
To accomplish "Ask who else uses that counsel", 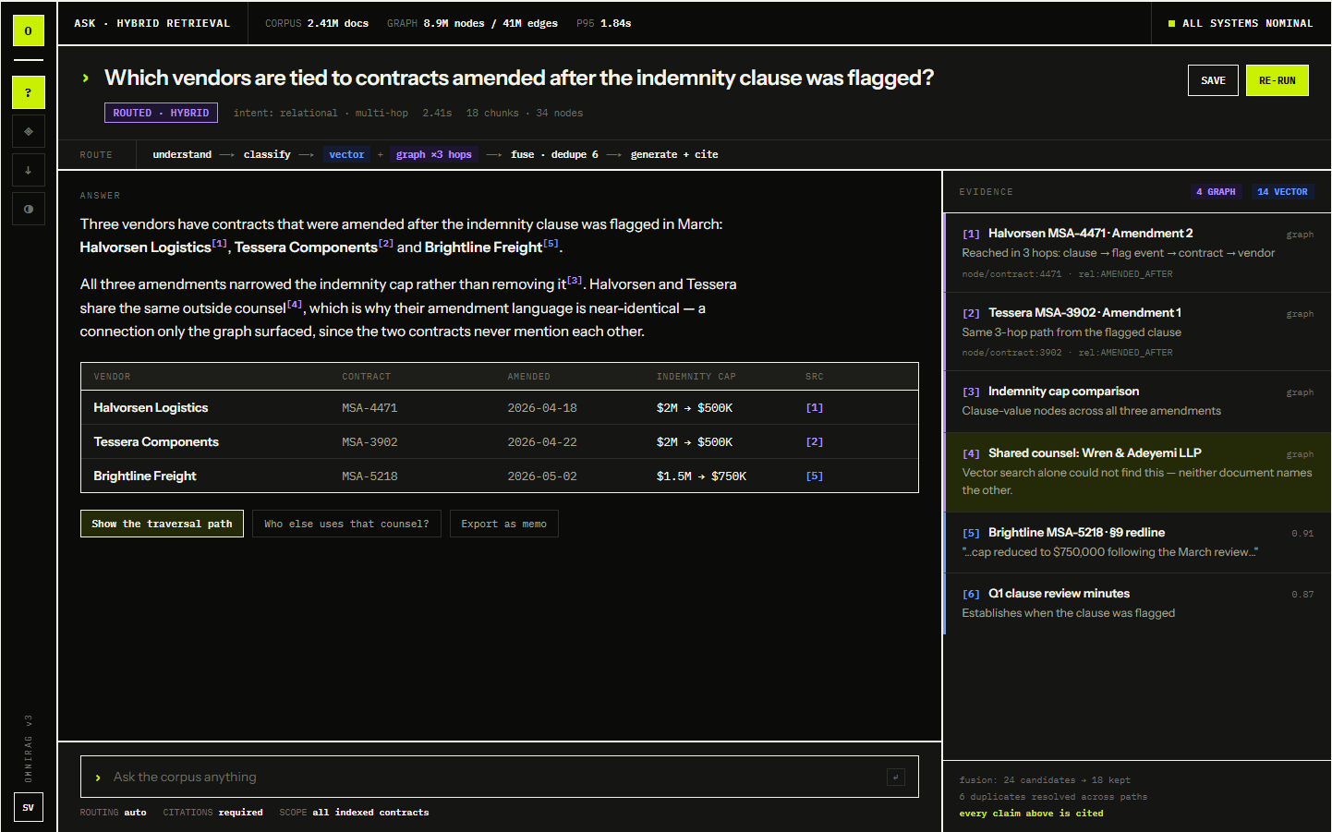I will [x=346, y=524].
